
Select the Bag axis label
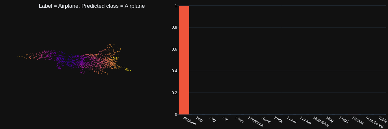tap(199, 119)
